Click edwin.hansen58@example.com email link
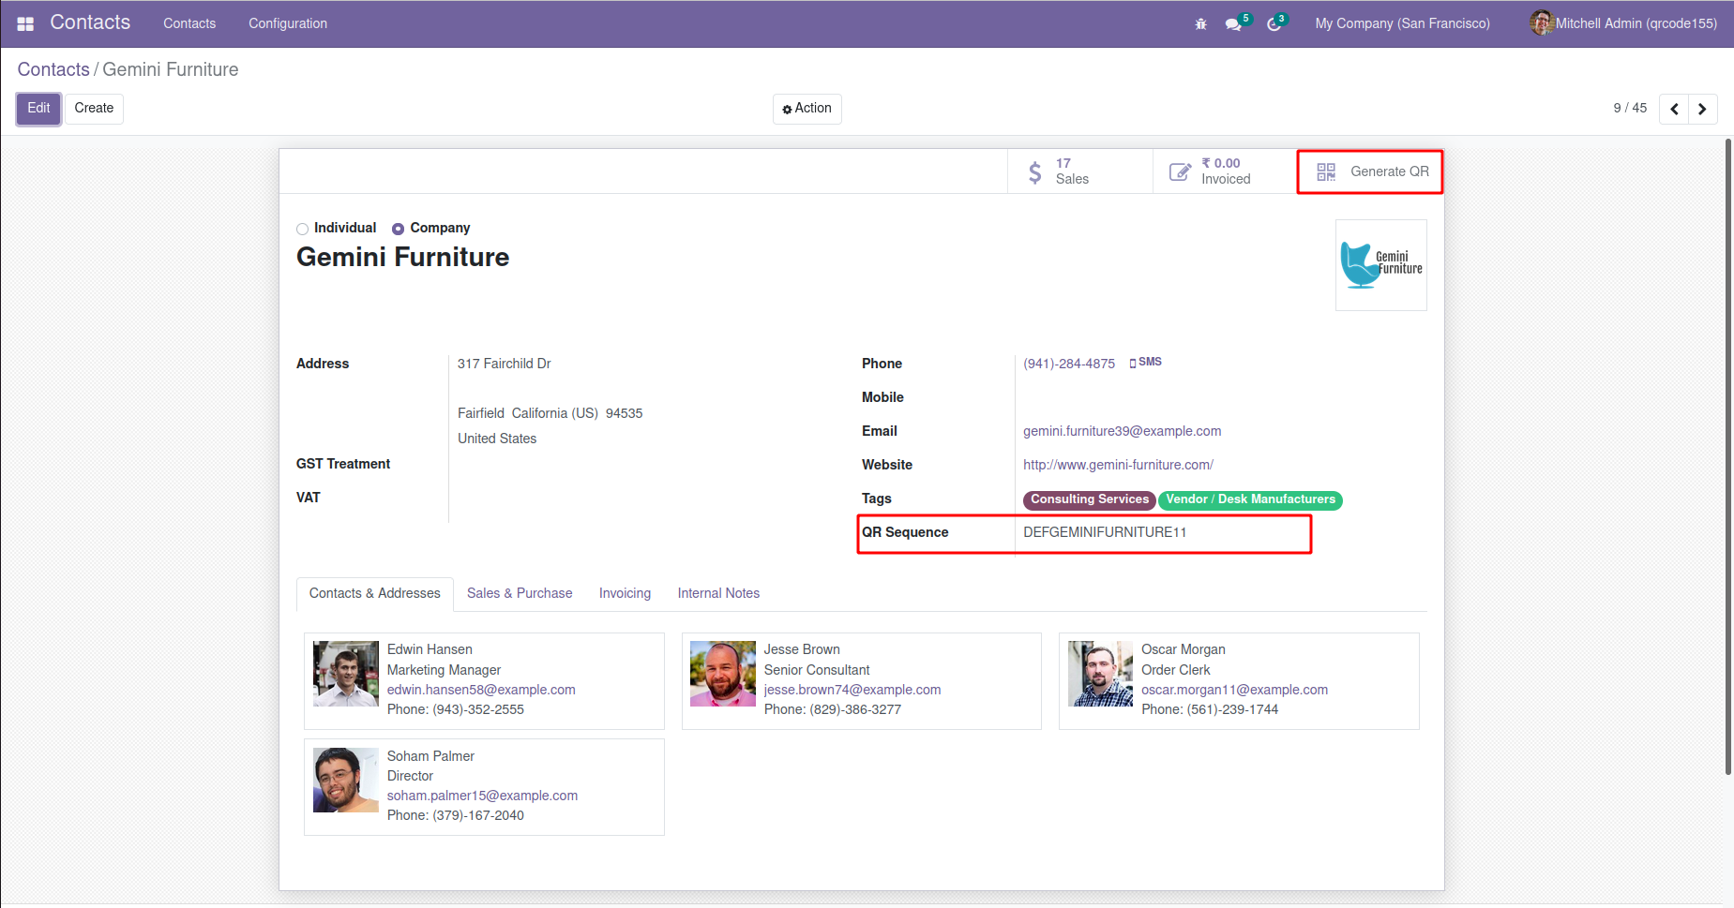The width and height of the screenshot is (1734, 908). tap(481, 690)
